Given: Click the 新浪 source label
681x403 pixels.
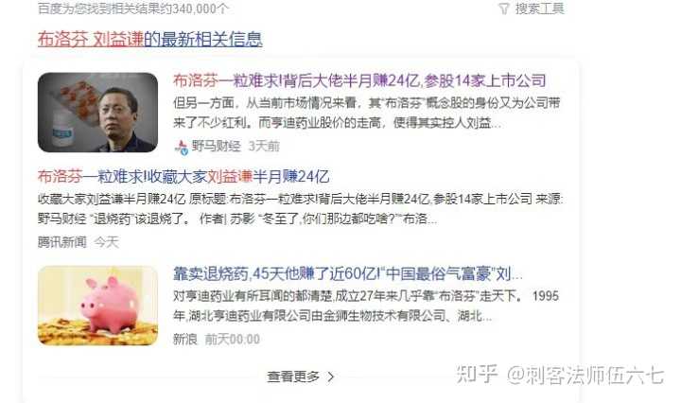Looking at the screenshot, I should [x=185, y=339].
